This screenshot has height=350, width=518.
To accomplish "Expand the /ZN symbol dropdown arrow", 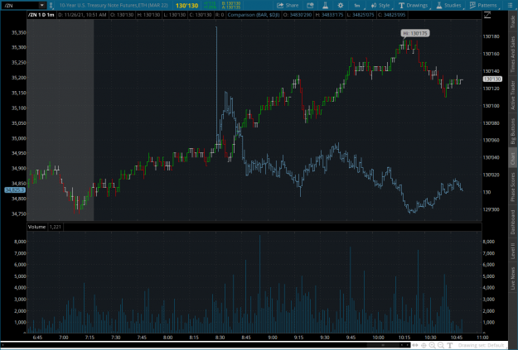I will [42, 5].
